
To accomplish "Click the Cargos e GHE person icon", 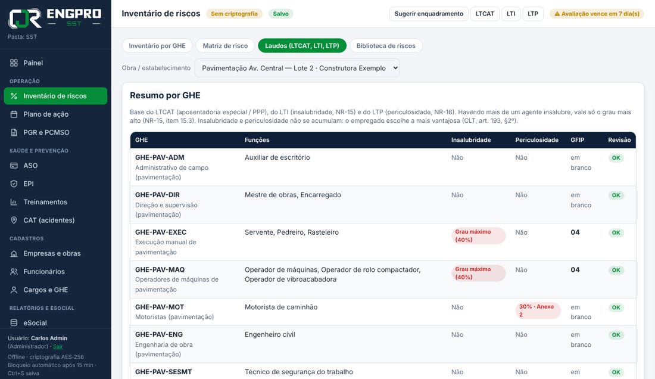I will click(x=14, y=290).
